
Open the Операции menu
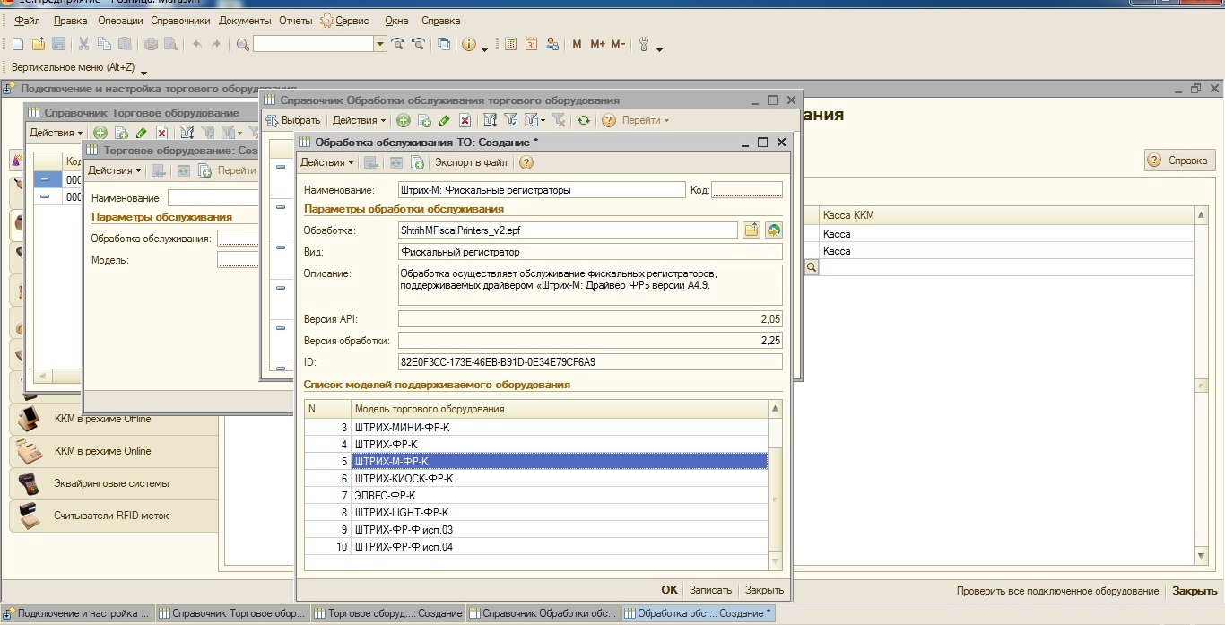121,20
